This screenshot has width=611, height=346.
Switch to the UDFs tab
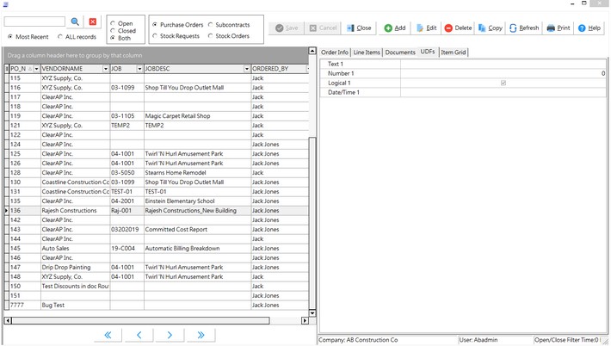[x=428, y=52]
